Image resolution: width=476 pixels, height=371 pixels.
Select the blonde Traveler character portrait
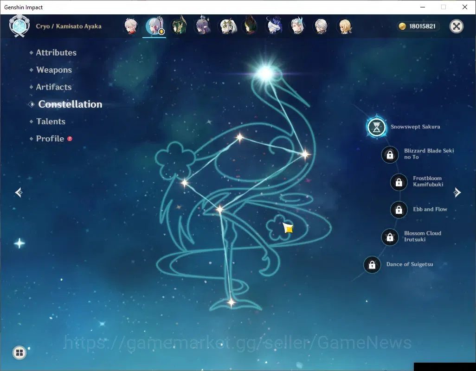345,26
